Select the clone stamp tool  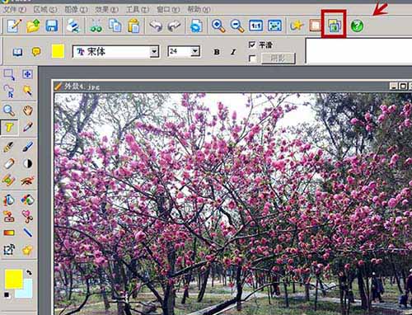tap(9, 217)
